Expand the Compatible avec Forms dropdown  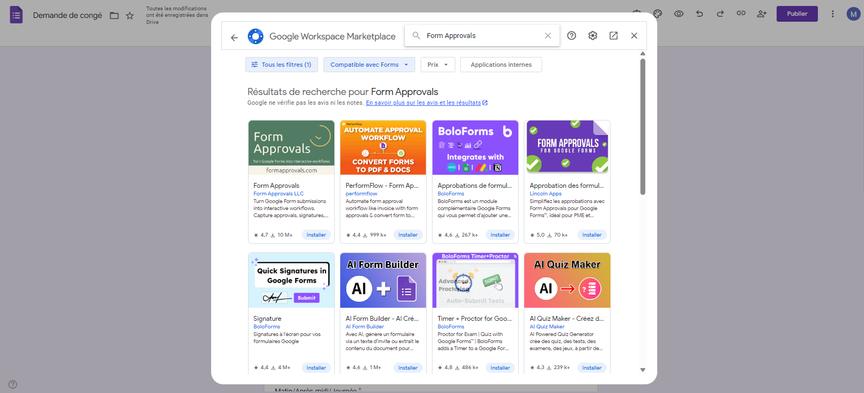(369, 65)
